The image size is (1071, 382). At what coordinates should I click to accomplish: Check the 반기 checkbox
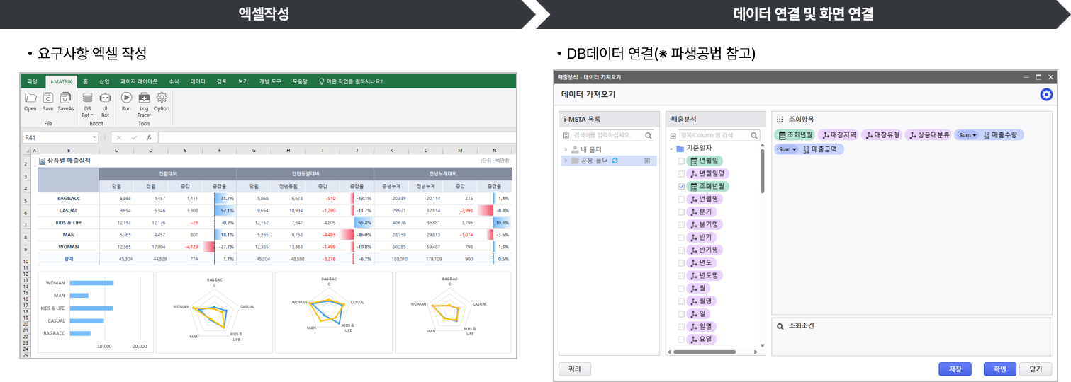[681, 238]
